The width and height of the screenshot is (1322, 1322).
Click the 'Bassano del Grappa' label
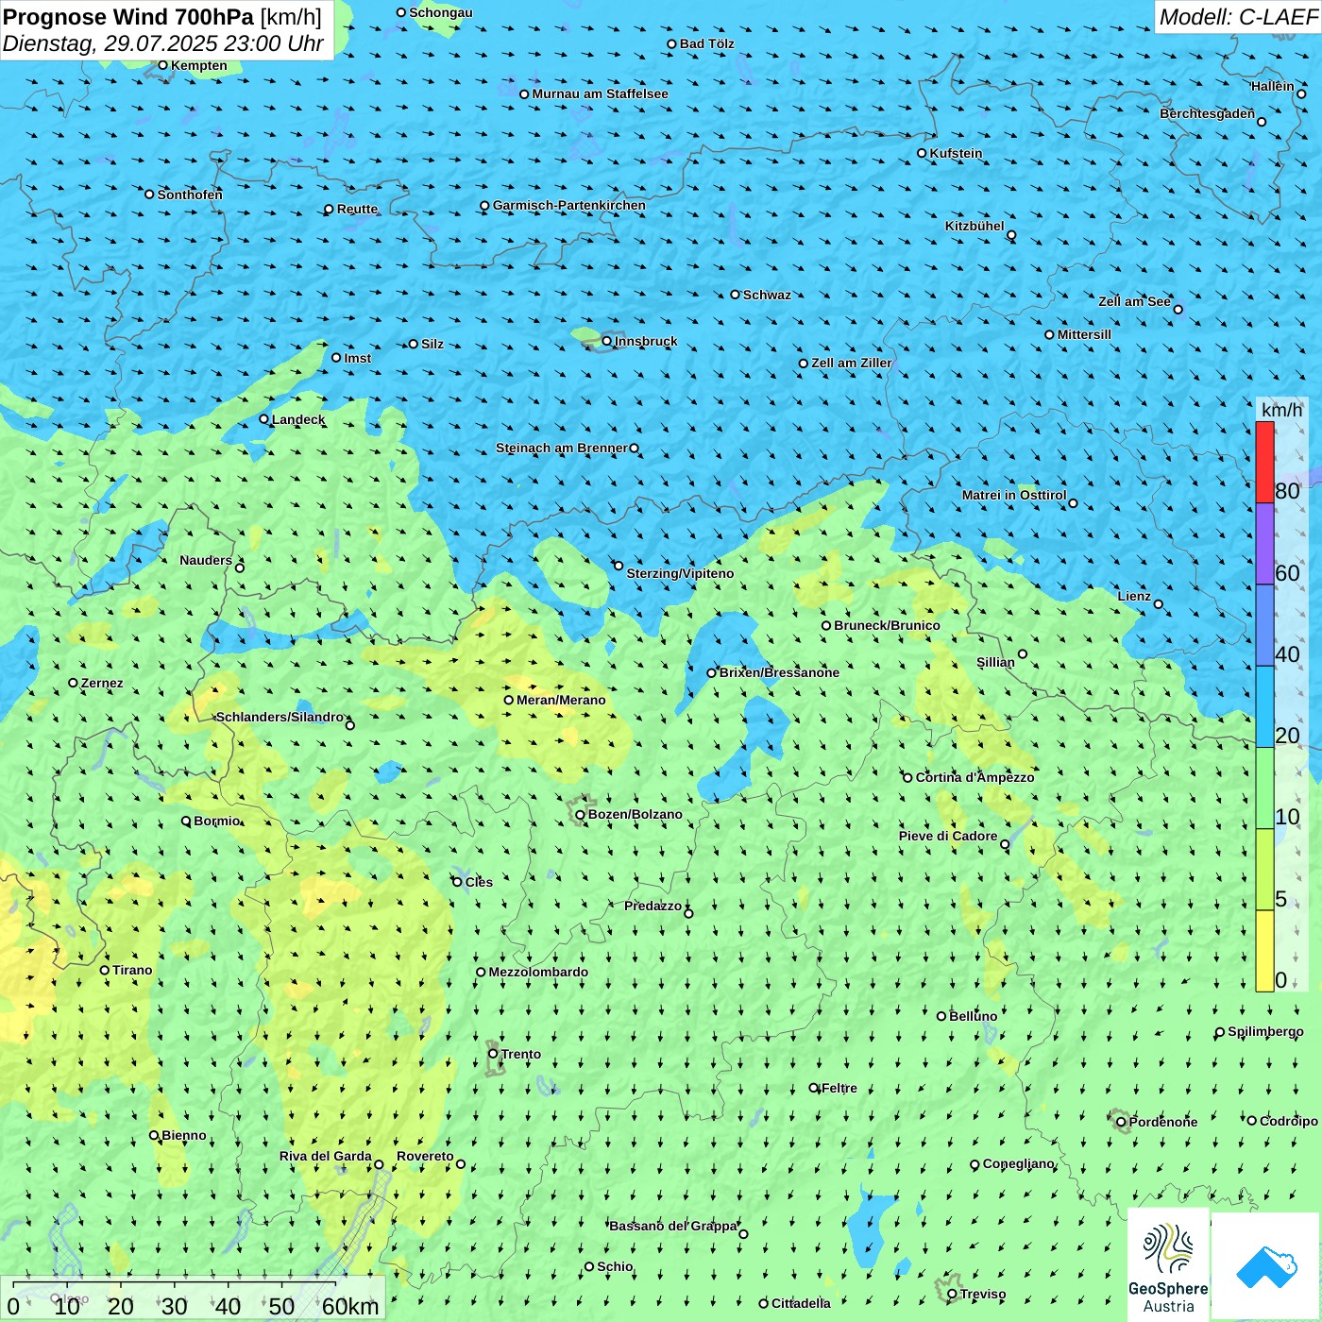[673, 1226]
